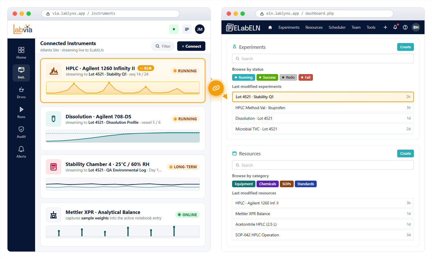Click the + Connect button
This screenshot has width=432, height=259.
tap(191, 46)
